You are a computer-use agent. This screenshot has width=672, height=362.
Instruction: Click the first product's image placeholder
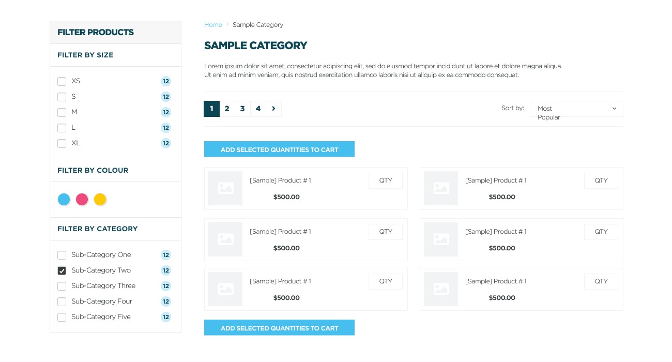(x=225, y=188)
